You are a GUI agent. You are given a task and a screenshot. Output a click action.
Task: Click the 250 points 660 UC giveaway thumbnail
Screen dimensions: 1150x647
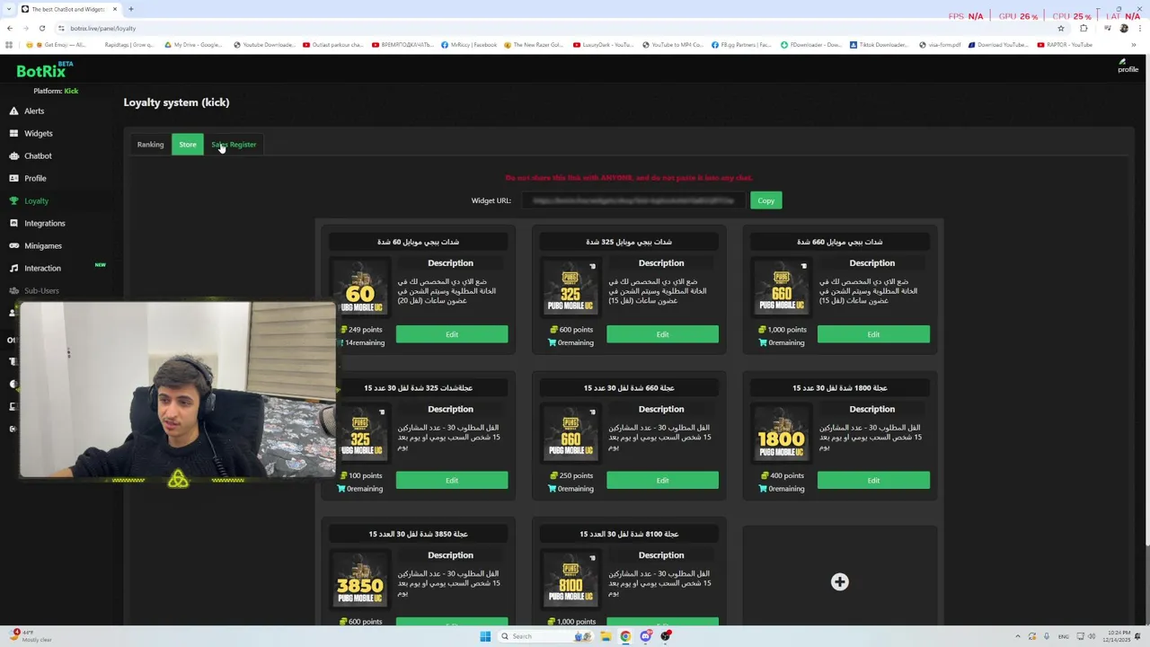pos(571,435)
